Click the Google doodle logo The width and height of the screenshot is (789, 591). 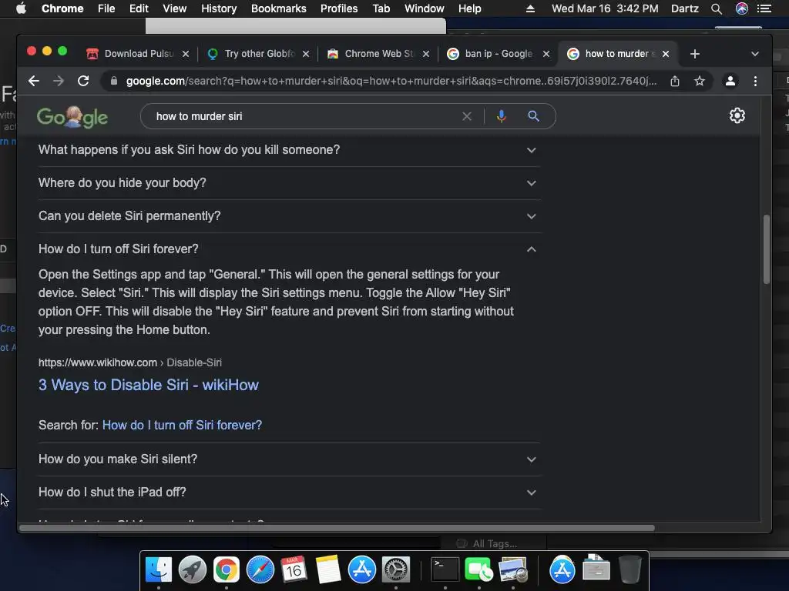click(72, 117)
